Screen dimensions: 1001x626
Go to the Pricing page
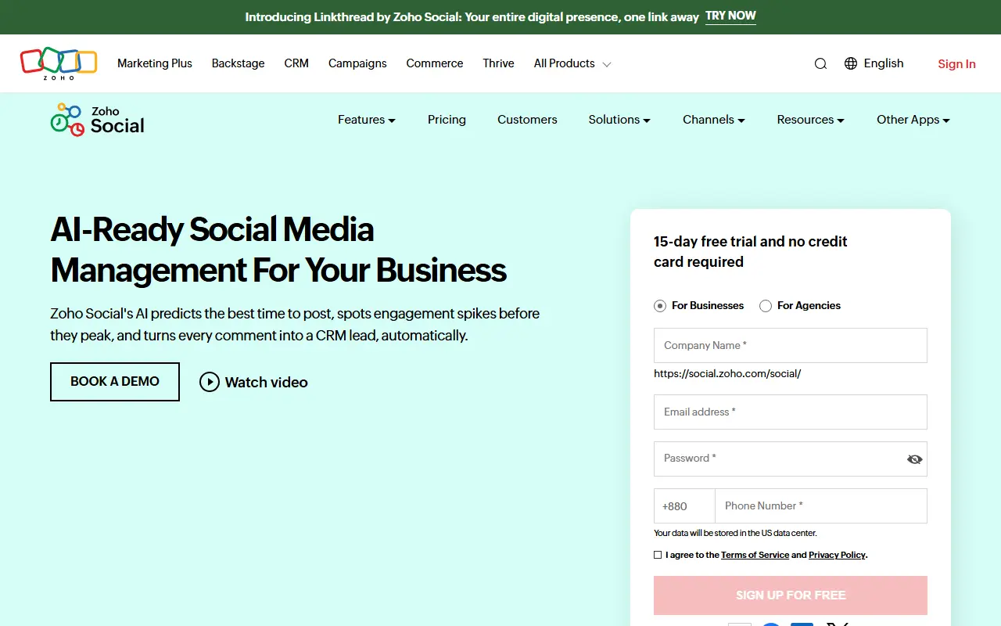(447, 120)
